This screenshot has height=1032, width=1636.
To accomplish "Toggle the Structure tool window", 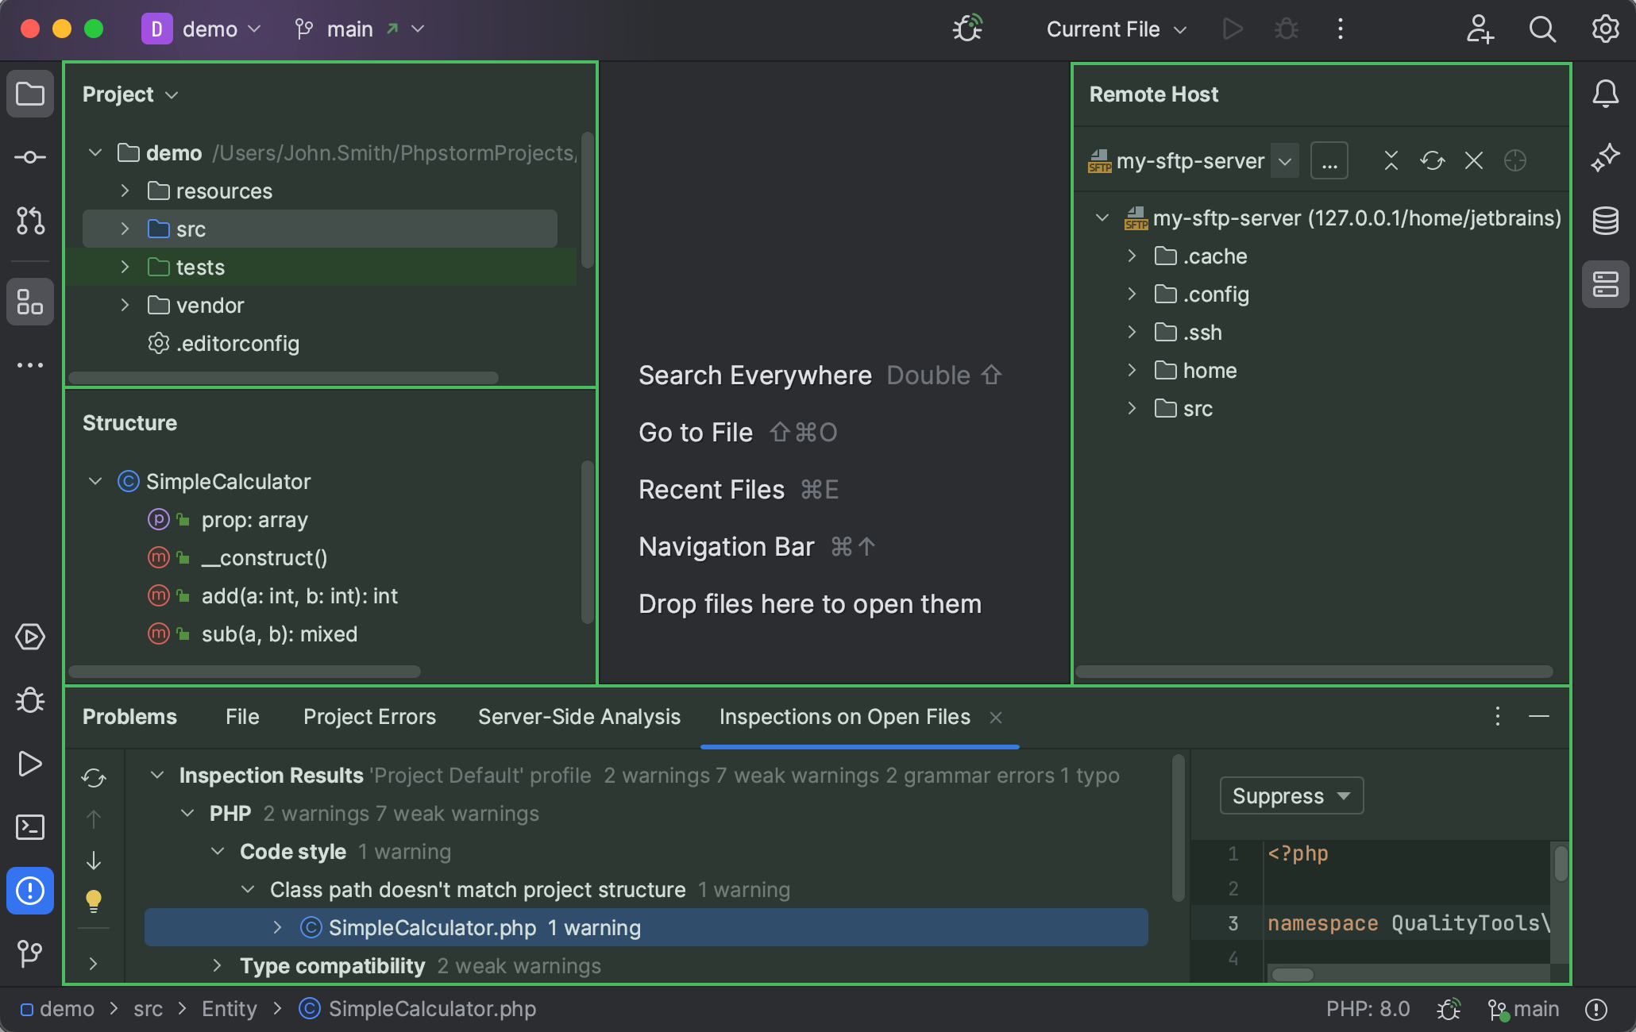I will pyautogui.click(x=29, y=302).
